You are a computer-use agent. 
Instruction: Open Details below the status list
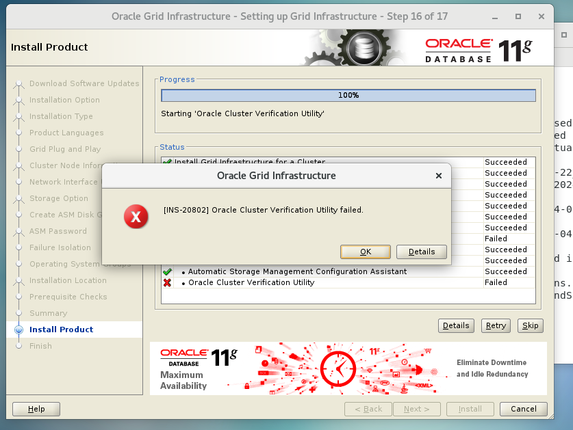point(456,325)
